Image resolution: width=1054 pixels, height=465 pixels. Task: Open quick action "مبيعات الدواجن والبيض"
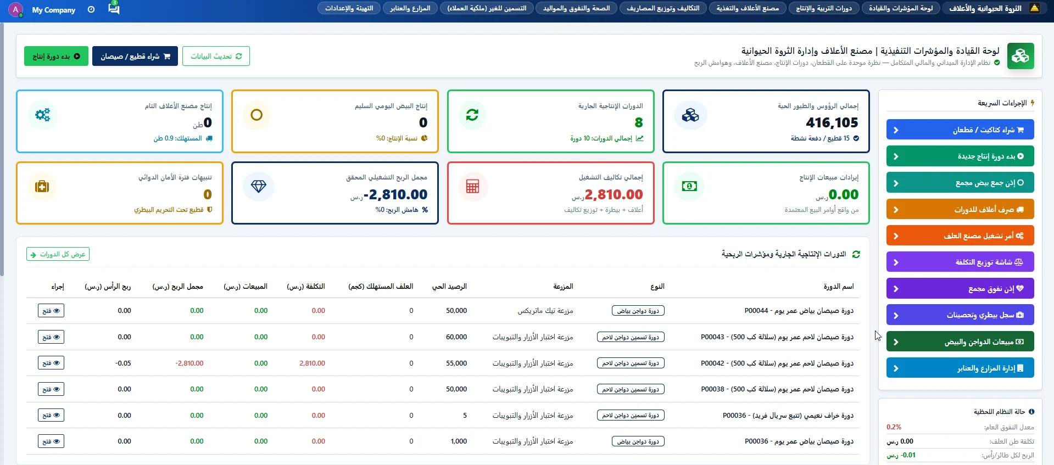[x=960, y=341]
